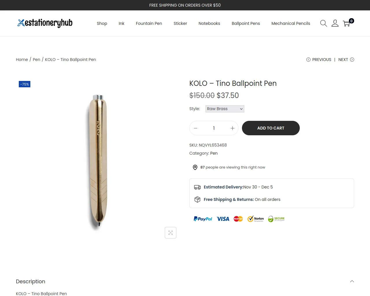The image size is (370, 296).
Task: Decrease quantity with minus icon
Action: click(196, 128)
